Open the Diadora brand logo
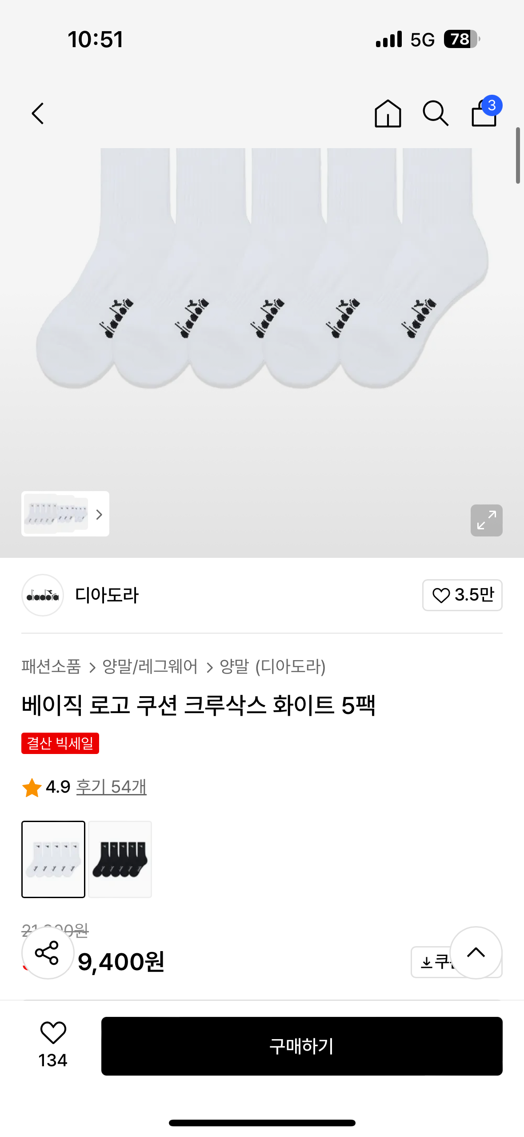This screenshot has width=524, height=1137. pyautogui.click(x=43, y=595)
